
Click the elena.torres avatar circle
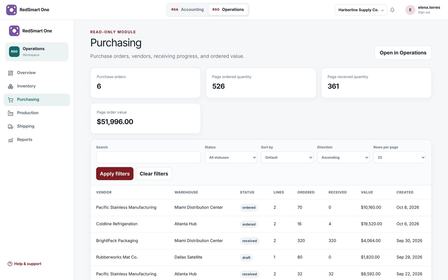[x=410, y=10]
